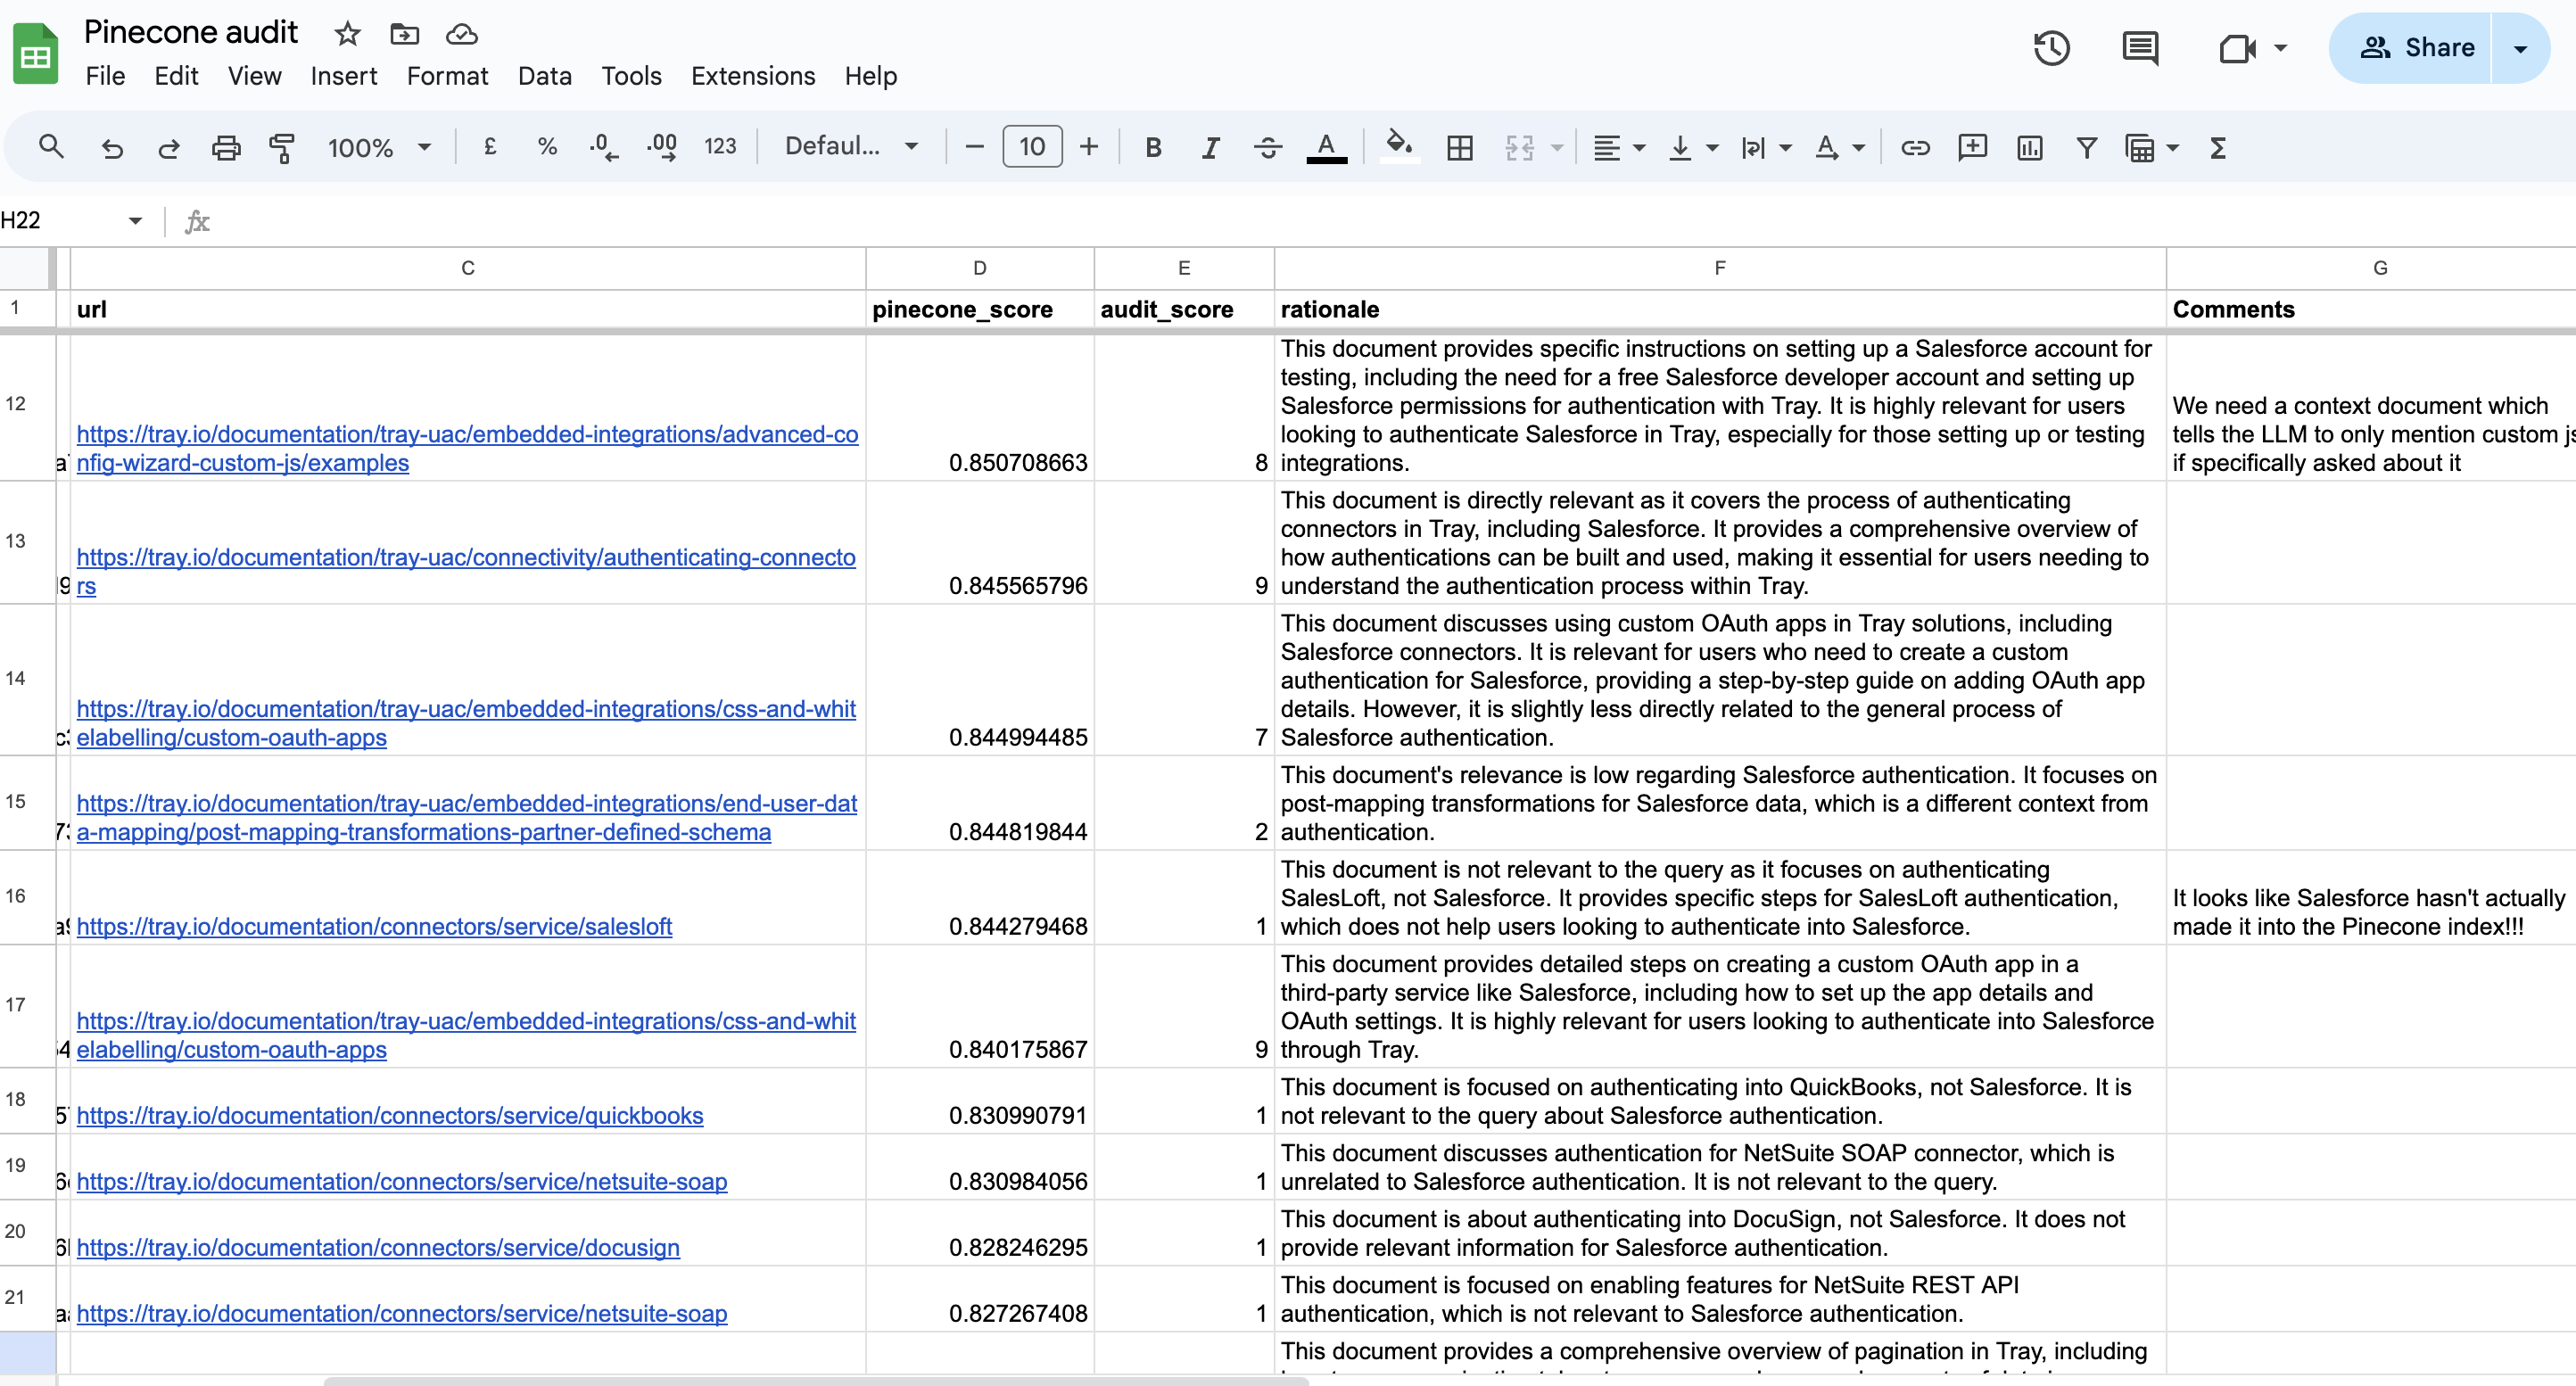
Task: Toggle strikethrough formatting
Action: [1267, 148]
